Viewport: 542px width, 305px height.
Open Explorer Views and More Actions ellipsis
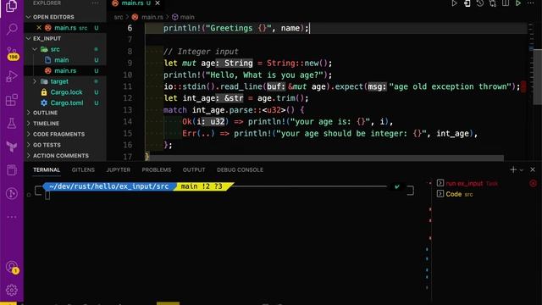[x=95, y=3]
